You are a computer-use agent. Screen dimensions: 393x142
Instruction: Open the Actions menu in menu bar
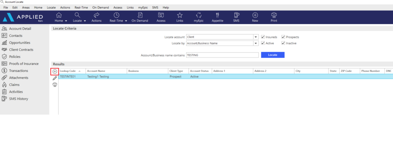pos(65,8)
